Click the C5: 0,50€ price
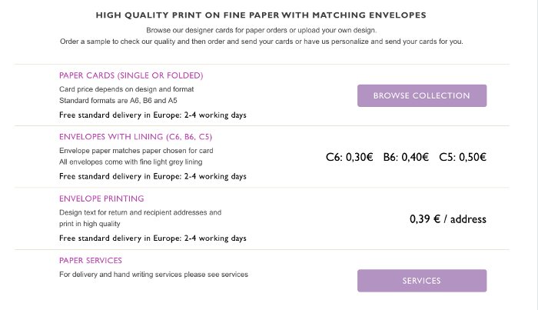Viewport: 538px width, 310px height. [x=463, y=157]
